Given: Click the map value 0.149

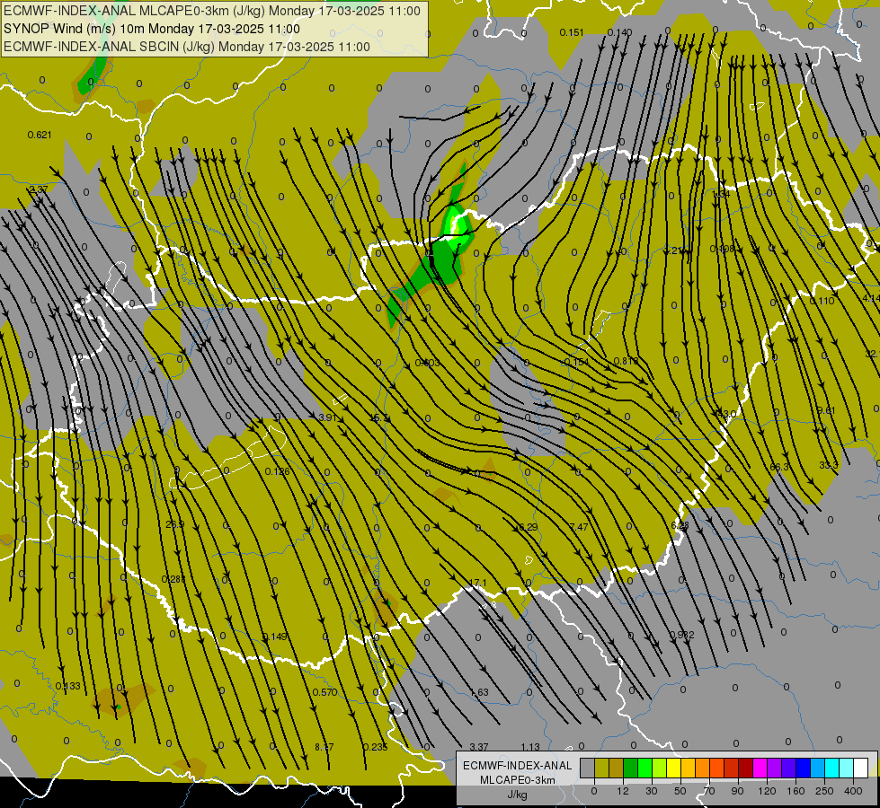Looking at the screenshot, I should 275,637.
